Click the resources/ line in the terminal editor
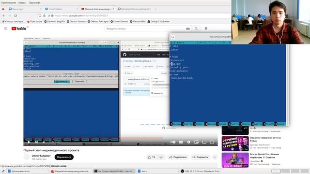 (177, 60)
